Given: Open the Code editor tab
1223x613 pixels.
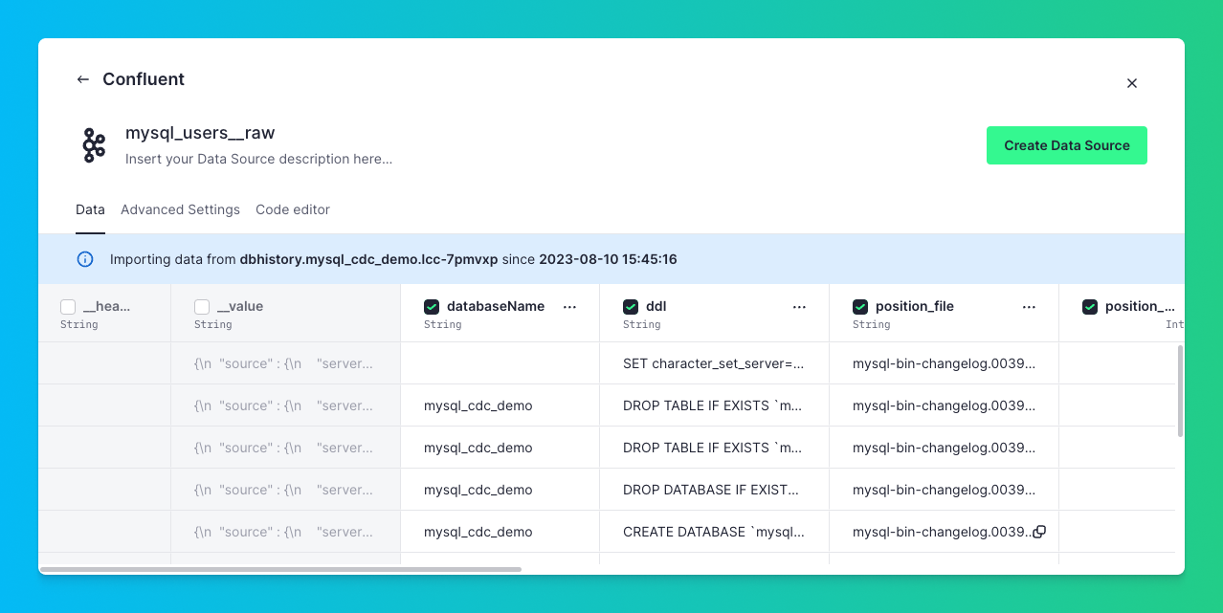Looking at the screenshot, I should pos(293,209).
